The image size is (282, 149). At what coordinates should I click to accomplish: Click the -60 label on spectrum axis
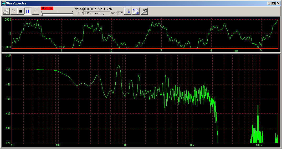(8, 99)
